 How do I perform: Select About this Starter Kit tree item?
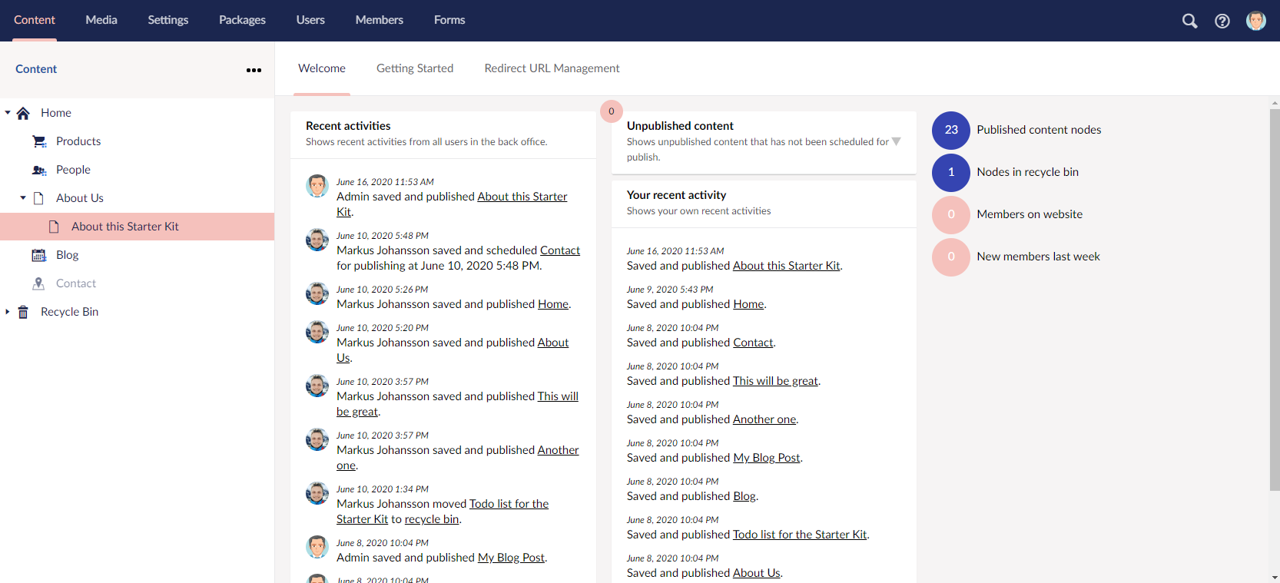125,227
